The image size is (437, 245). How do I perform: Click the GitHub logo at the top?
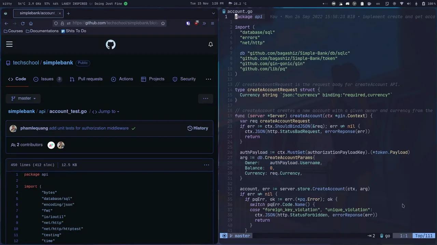click(x=110, y=44)
